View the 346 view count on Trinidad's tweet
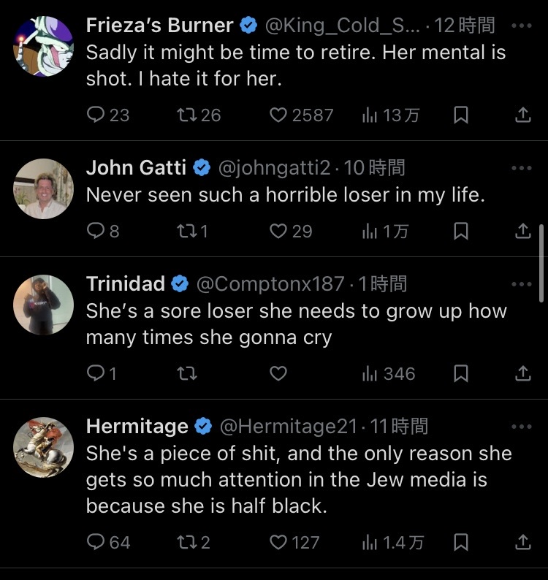548x580 pixels. click(x=389, y=373)
